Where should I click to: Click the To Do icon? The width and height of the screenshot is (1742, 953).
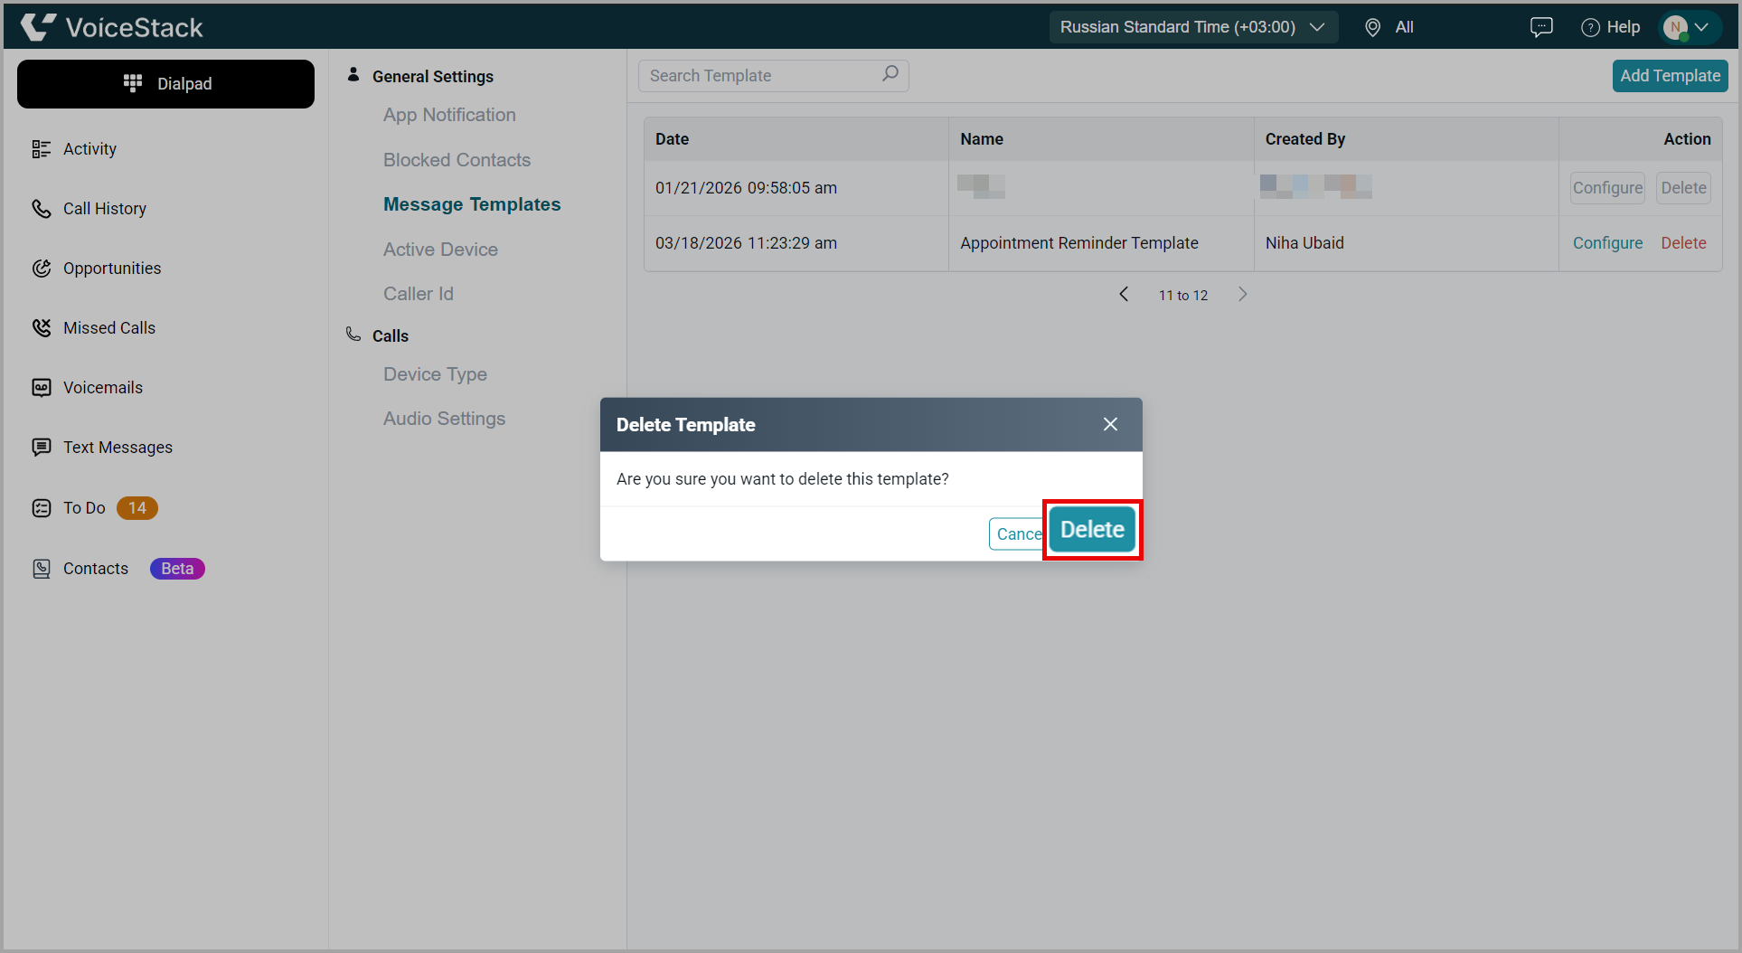pos(42,508)
